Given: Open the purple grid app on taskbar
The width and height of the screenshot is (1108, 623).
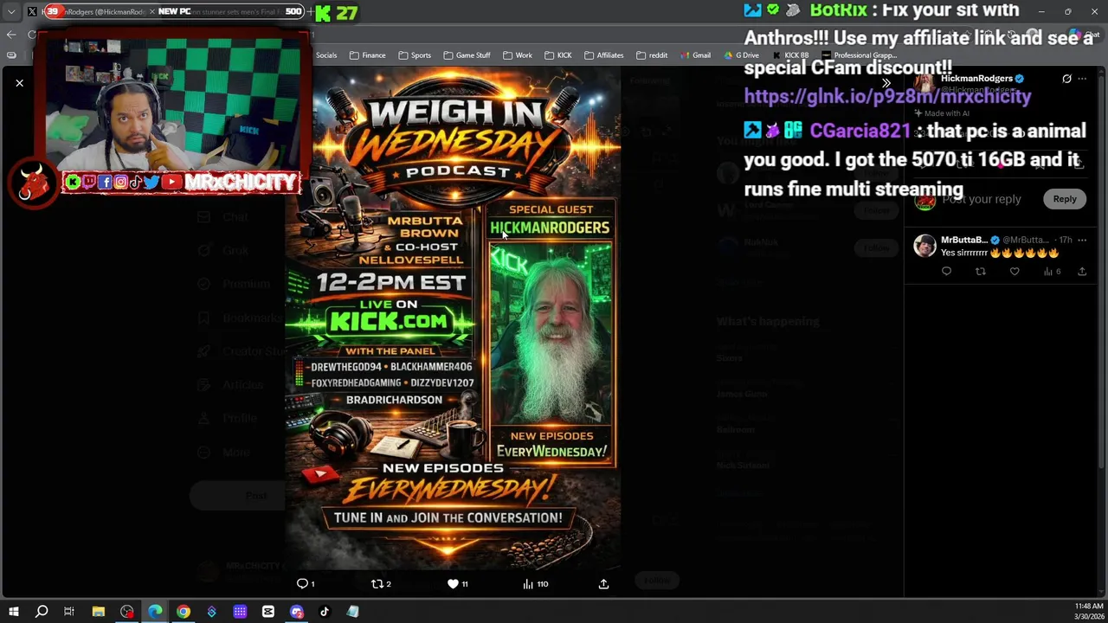Looking at the screenshot, I should tap(240, 612).
